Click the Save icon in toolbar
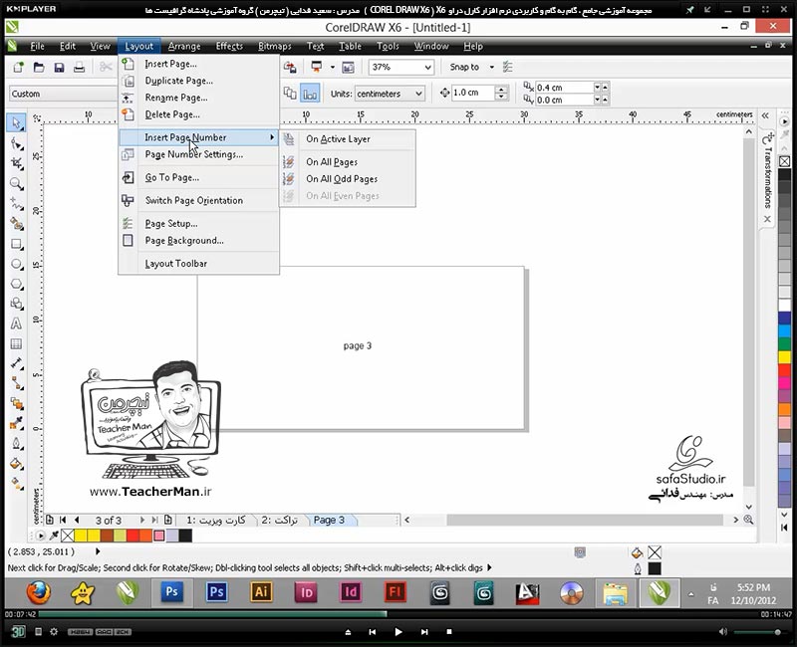Viewport: 797px width, 647px height. (x=60, y=67)
